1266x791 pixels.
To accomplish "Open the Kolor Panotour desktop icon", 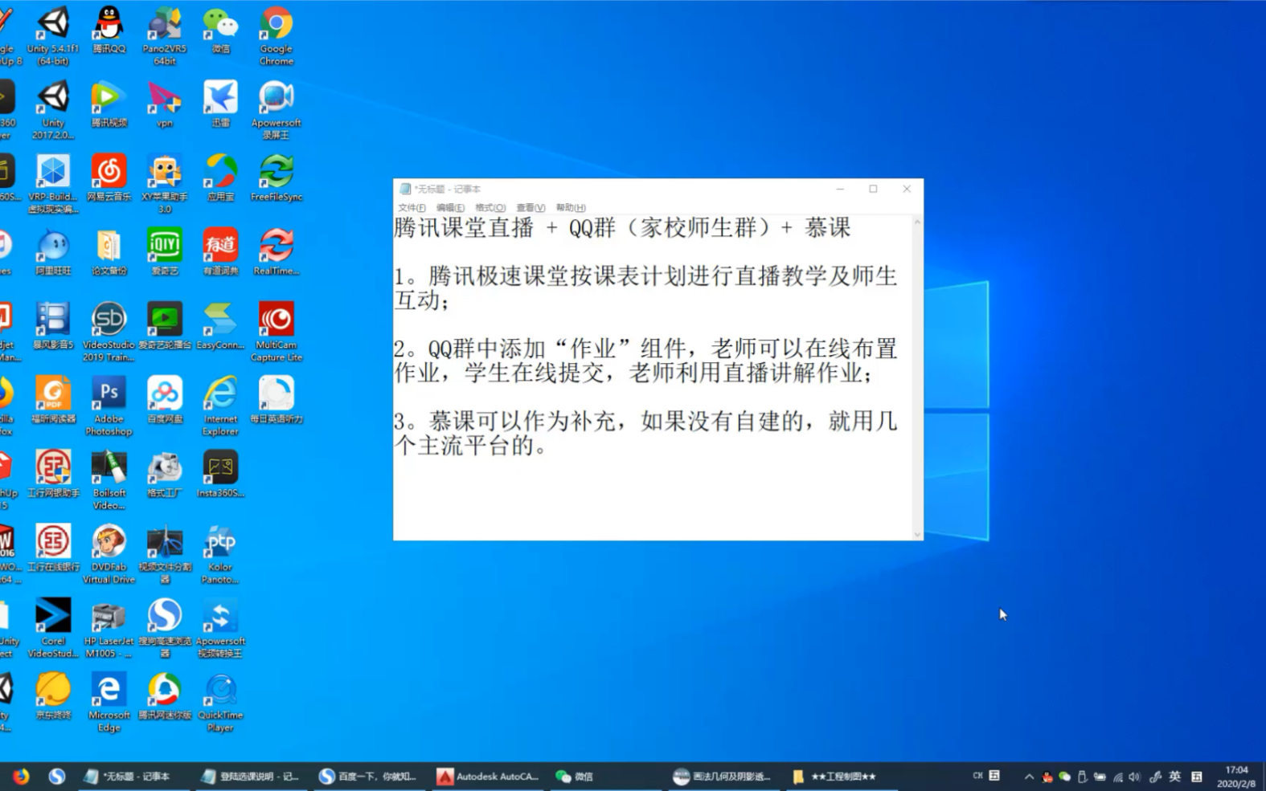I will tap(220, 554).
